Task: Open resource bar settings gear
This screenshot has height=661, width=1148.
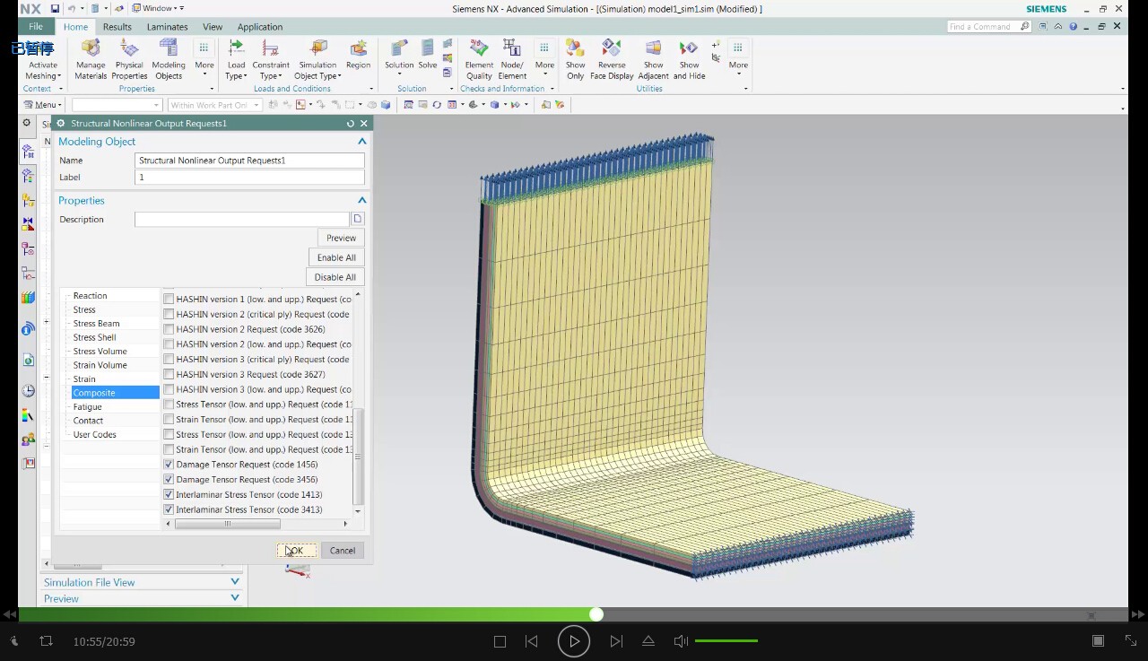Action: [27, 123]
